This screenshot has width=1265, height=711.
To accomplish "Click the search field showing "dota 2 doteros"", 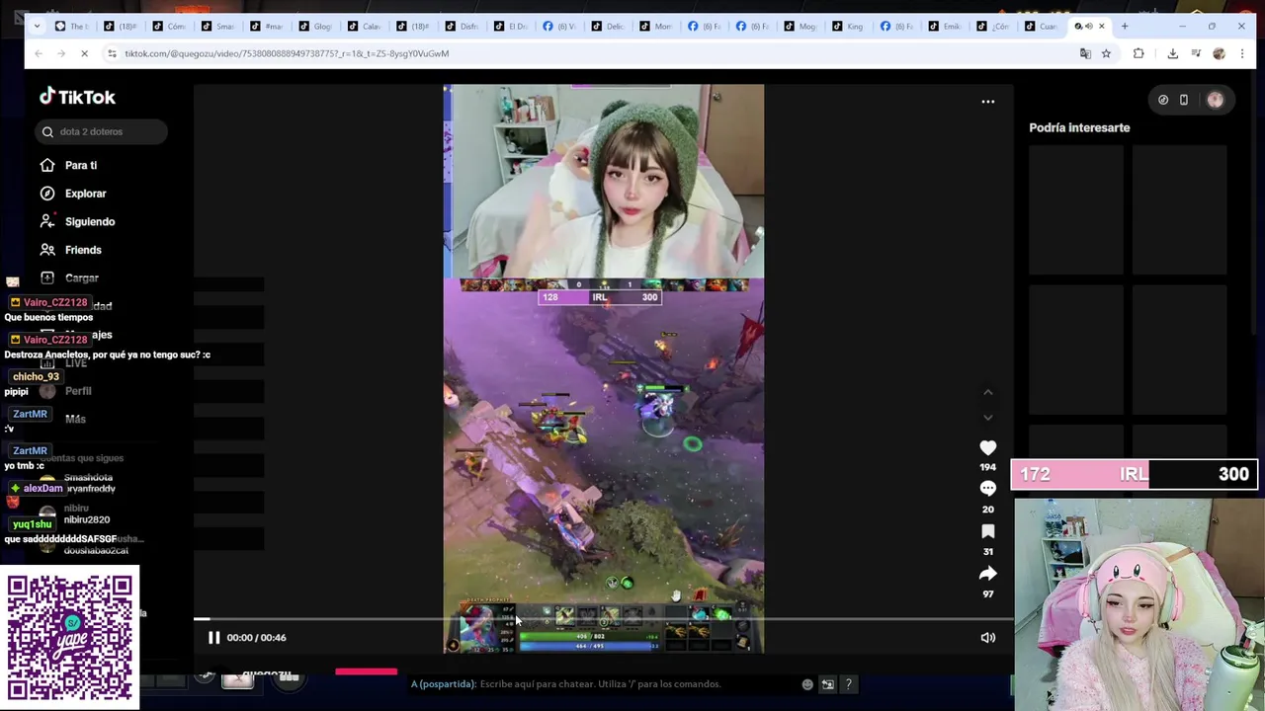I will point(100,131).
